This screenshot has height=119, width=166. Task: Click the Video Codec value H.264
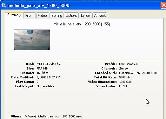[123, 86]
